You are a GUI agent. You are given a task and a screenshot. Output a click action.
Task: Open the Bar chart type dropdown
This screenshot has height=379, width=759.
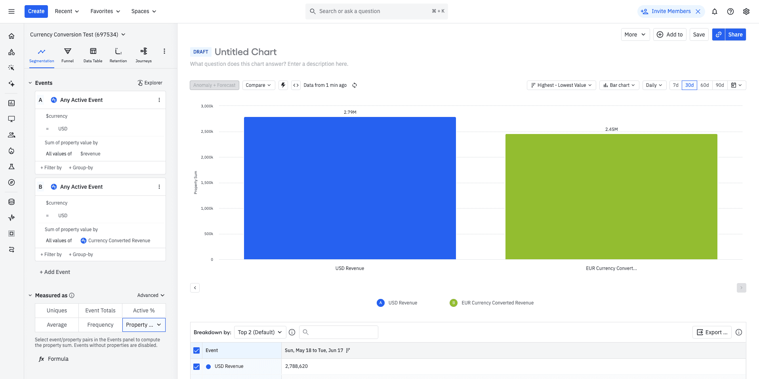coord(619,85)
